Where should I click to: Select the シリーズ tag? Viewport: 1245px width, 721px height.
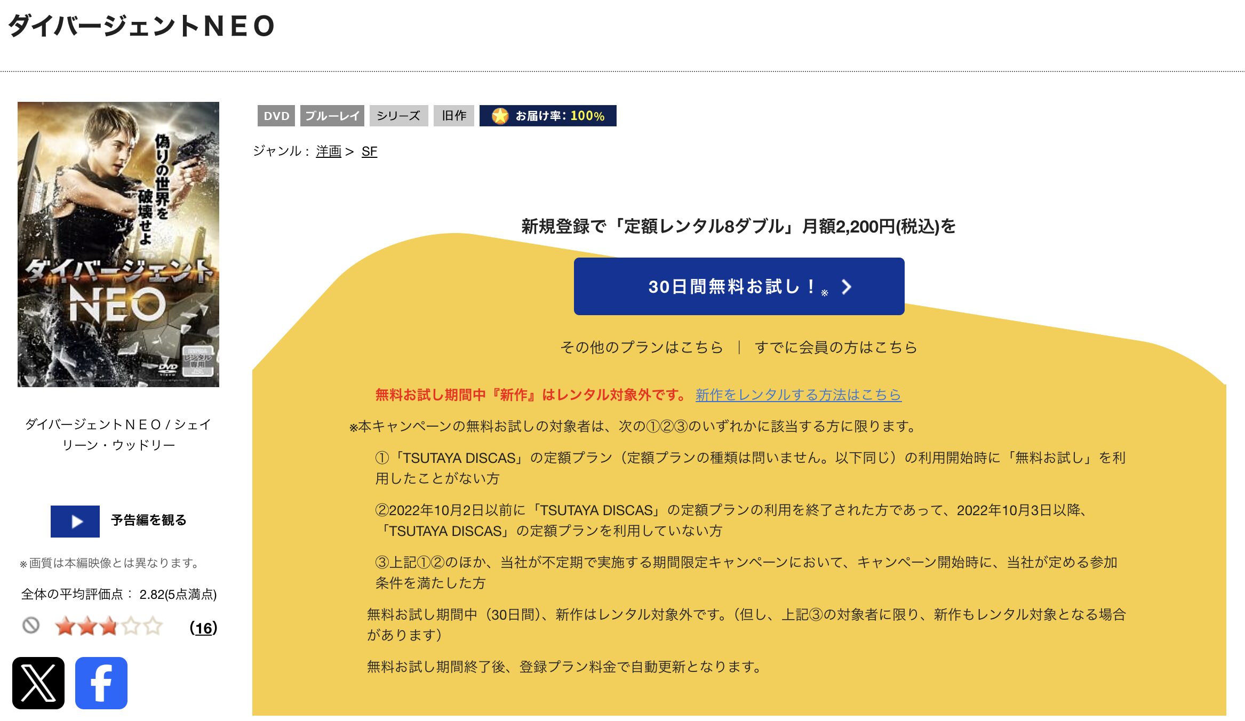[x=398, y=116]
